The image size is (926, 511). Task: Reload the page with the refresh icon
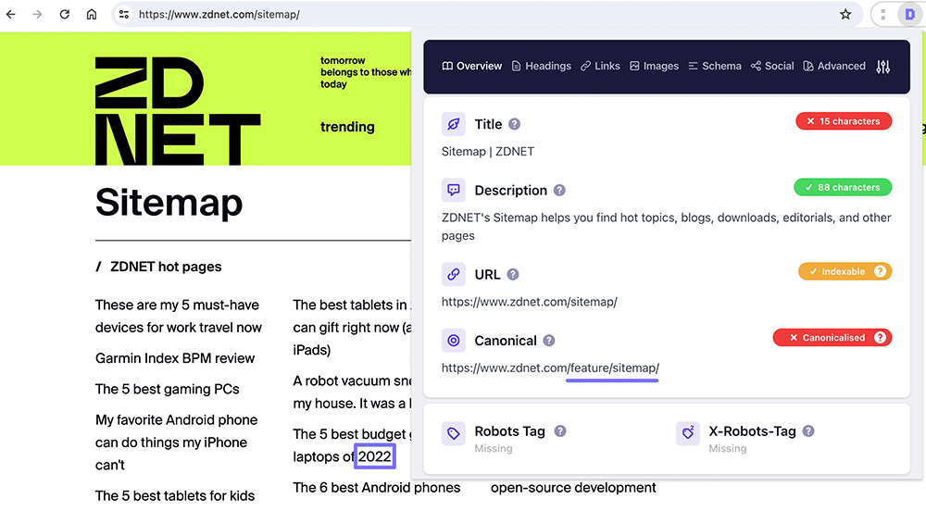tap(65, 14)
